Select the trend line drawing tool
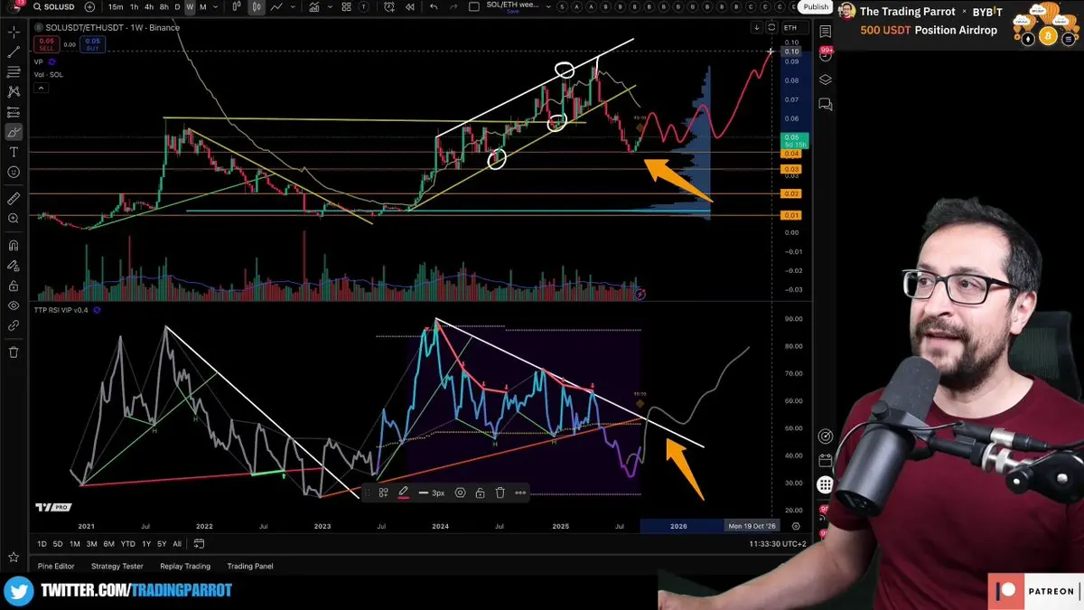 (x=14, y=52)
